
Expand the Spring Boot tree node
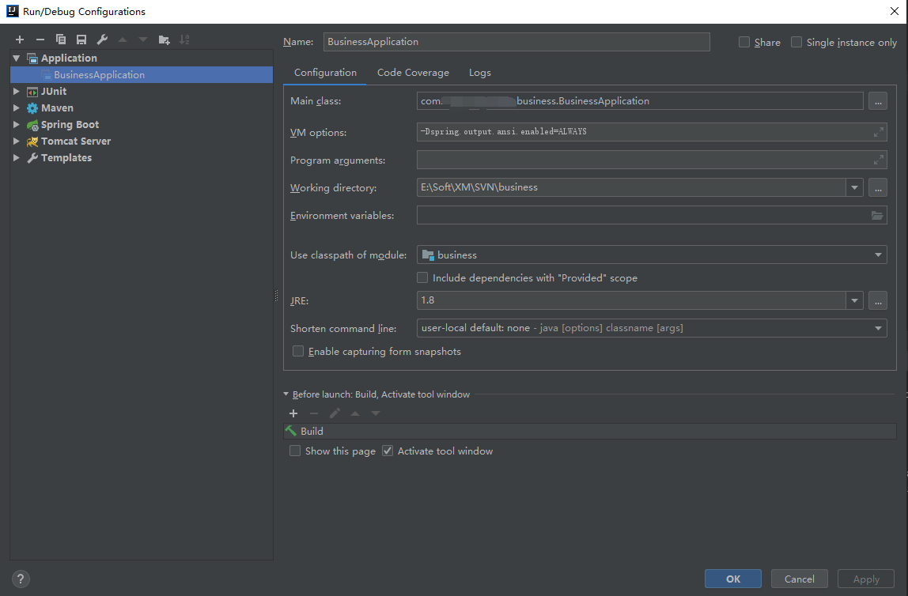17,125
